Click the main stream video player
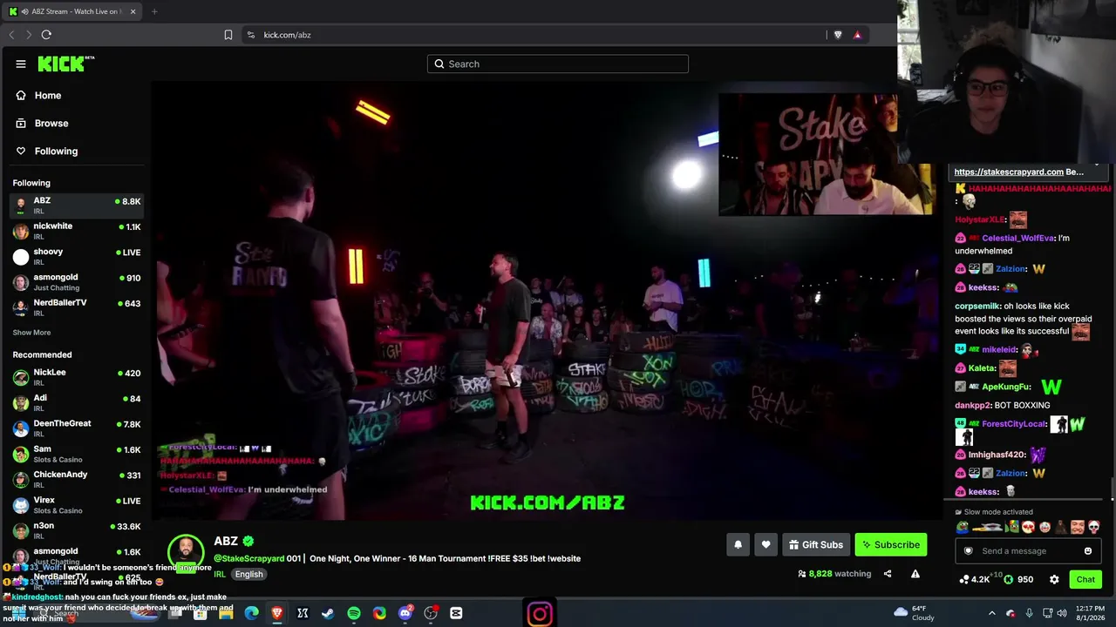The image size is (1116, 627). click(548, 301)
